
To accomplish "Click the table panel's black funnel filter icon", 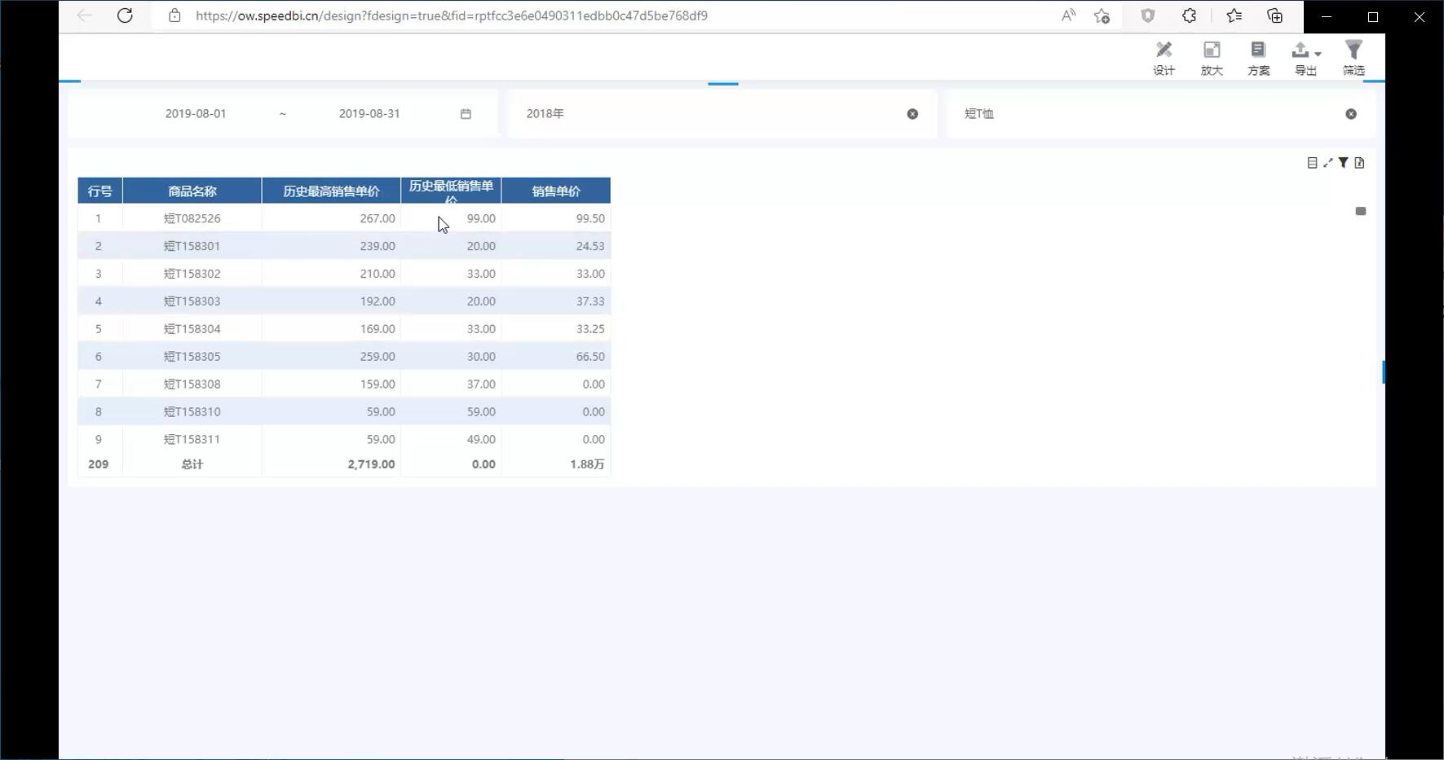I will point(1344,163).
